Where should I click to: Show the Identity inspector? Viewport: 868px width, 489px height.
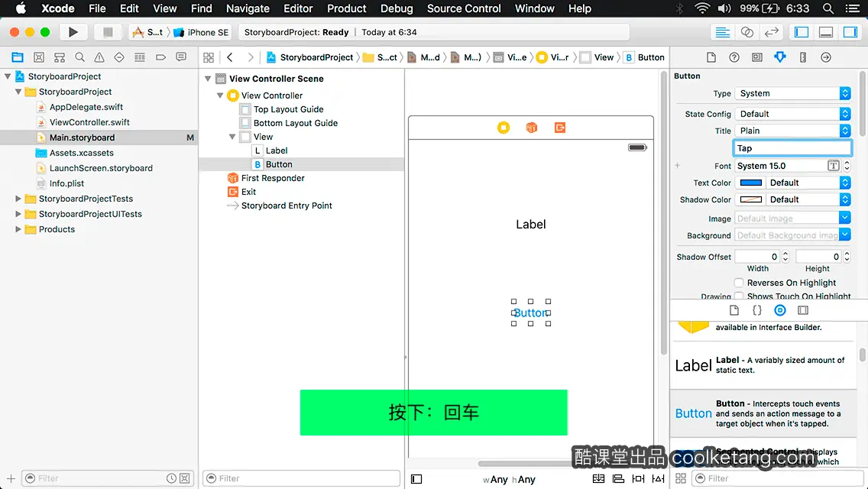click(x=756, y=57)
